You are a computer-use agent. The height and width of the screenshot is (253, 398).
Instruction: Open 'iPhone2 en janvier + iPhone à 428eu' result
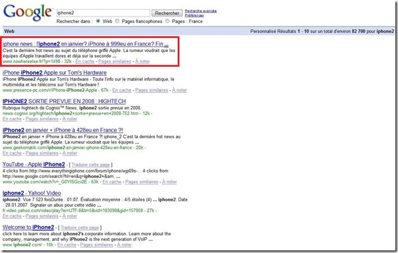[x=63, y=130]
